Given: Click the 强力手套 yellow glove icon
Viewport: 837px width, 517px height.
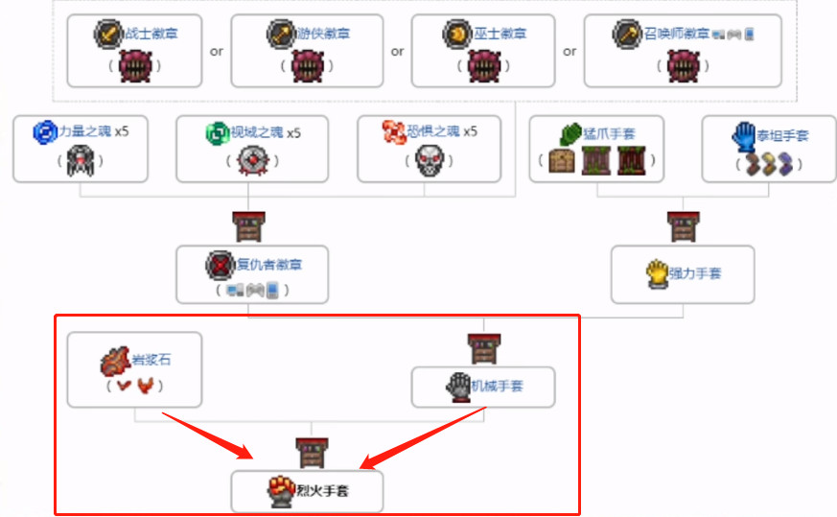Looking at the screenshot, I should 657,274.
